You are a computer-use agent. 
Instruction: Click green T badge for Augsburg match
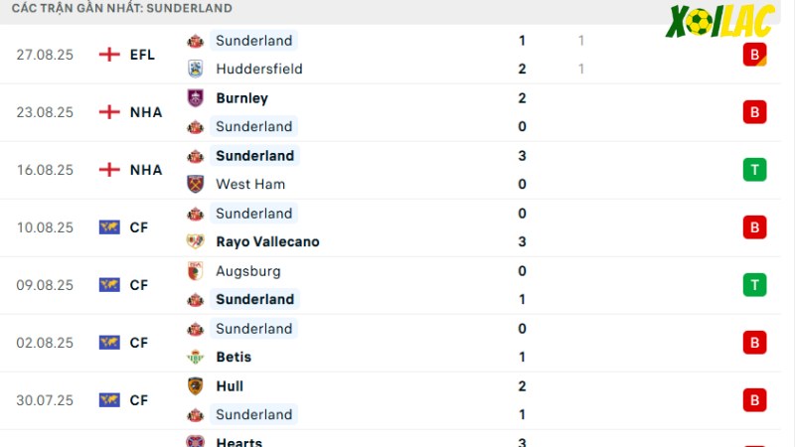point(754,285)
